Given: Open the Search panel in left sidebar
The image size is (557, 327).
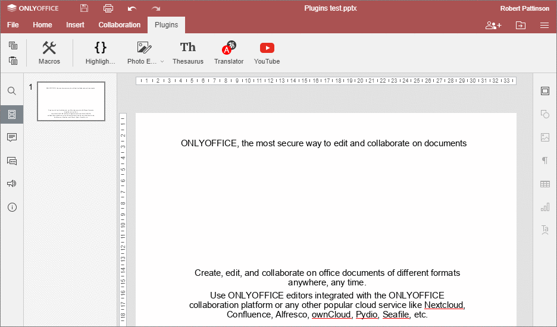Looking at the screenshot, I should (x=12, y=91).
